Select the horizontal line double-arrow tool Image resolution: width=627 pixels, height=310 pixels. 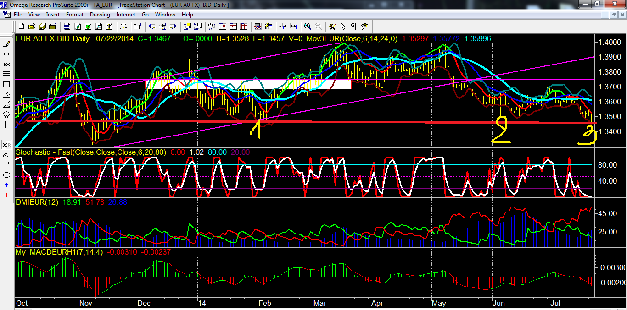pyautogui.click(x=7, y=54)
